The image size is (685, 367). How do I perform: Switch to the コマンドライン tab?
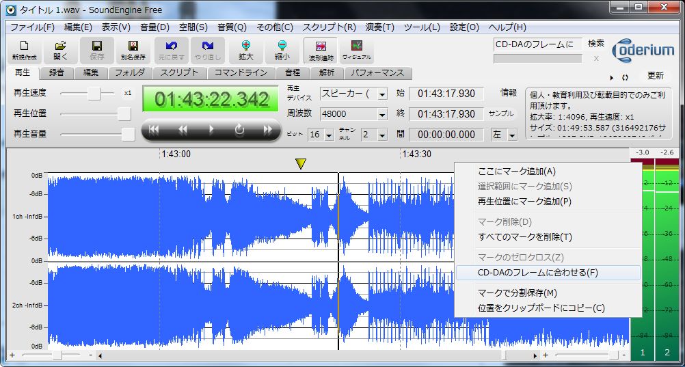241,73
